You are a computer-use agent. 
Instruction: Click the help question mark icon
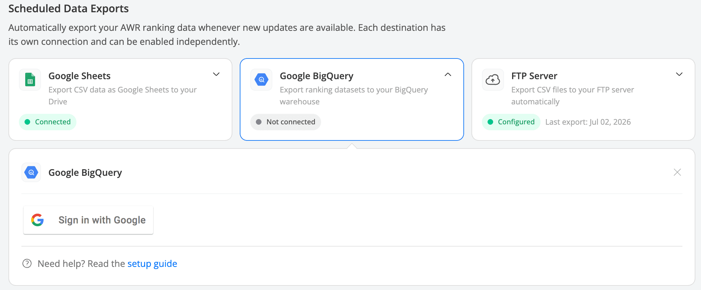(x=27, y=263)
